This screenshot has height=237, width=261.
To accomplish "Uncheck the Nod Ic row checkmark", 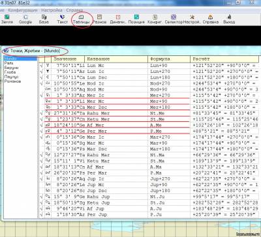I will click(42, 83).
